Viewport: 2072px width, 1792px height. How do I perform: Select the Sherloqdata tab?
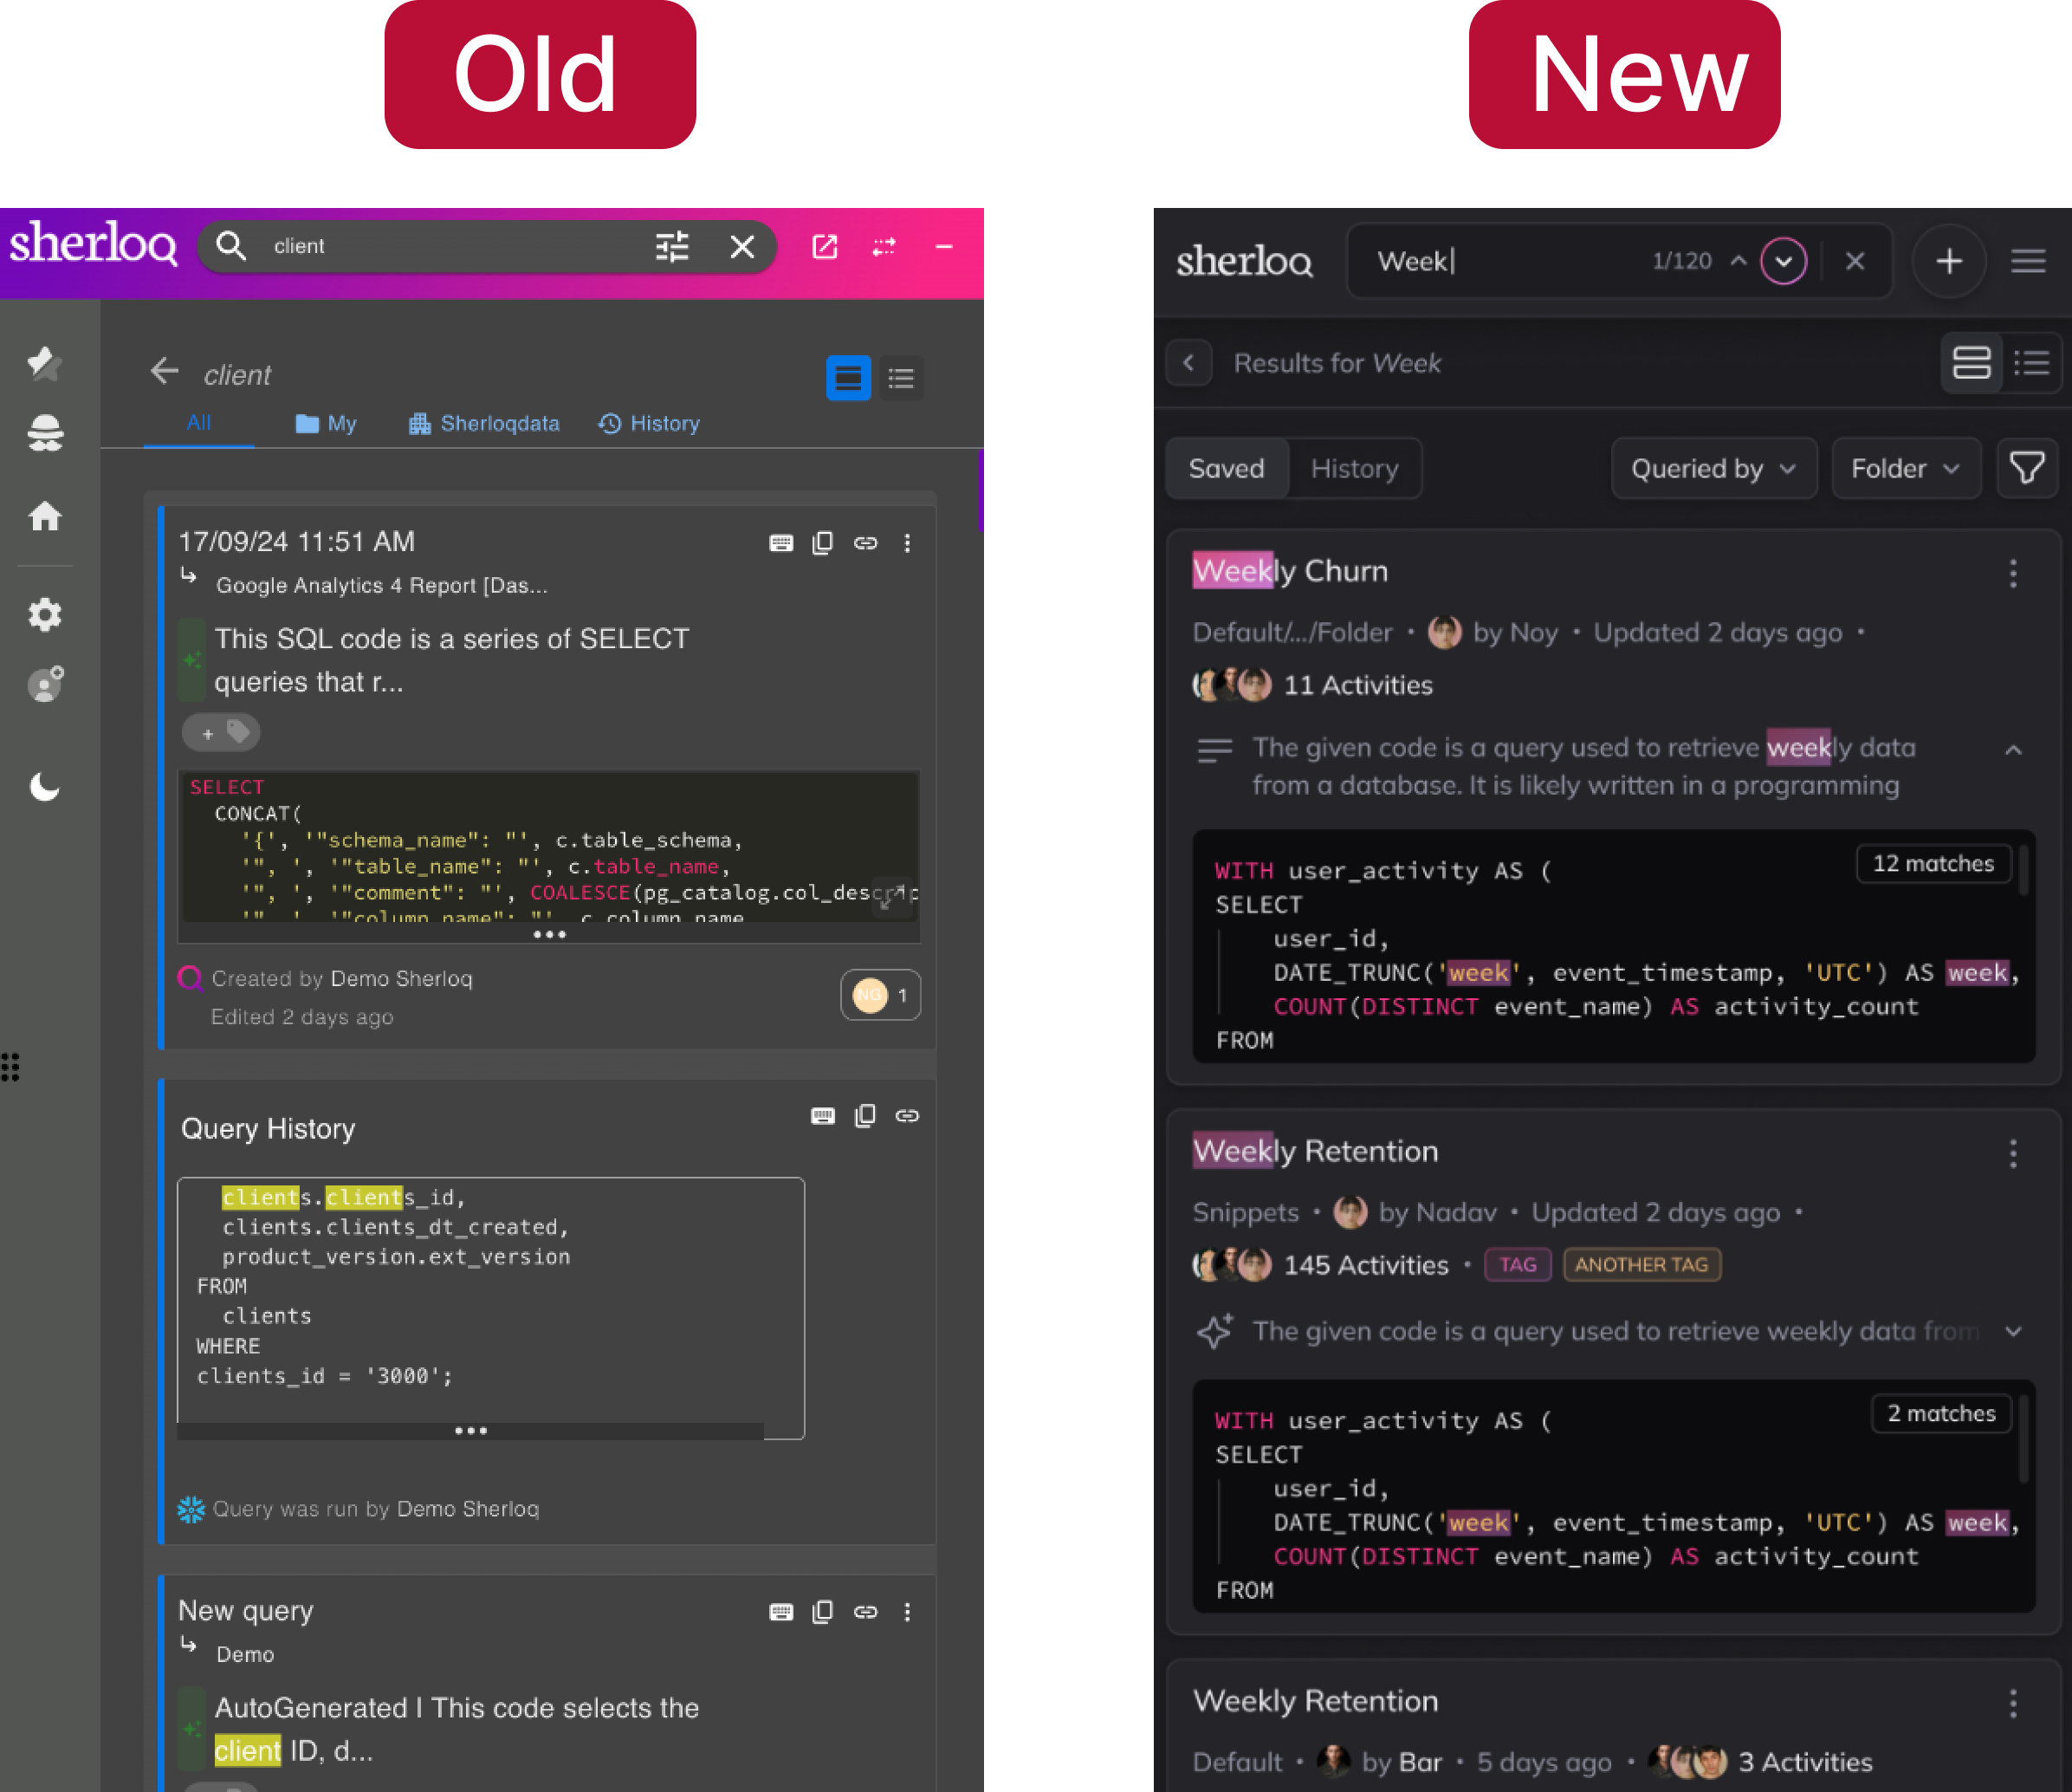(485, 423)
